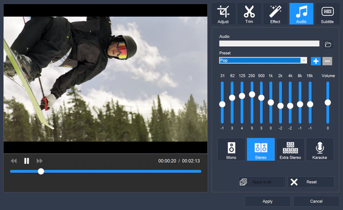Screen dimensions: 343x210
Task: Click the Apply button
Action: pos(268,201)
